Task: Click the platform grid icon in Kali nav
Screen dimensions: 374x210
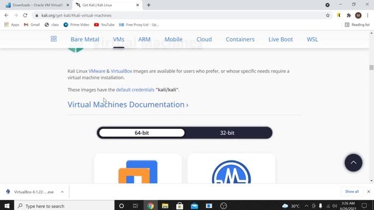Action: tap(54, 39)
